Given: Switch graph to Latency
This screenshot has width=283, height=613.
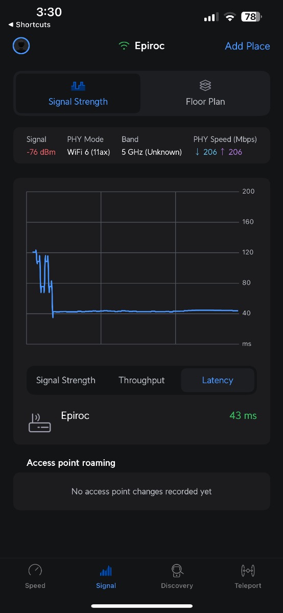Looking at the screenshot, I should (x=218, y=380).
